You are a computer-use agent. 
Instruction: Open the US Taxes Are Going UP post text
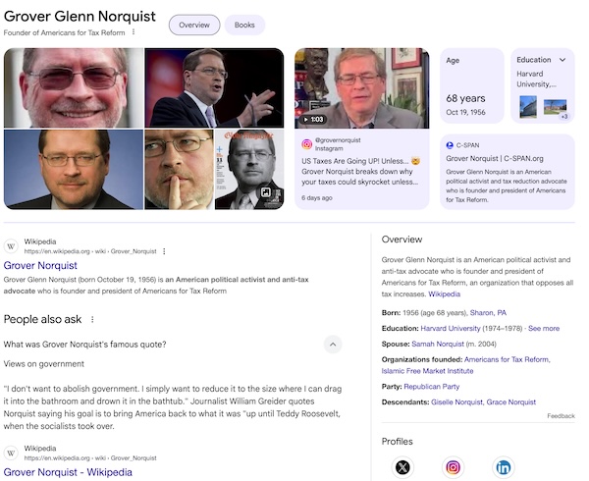pyautogui.click(x=360, y=171)
